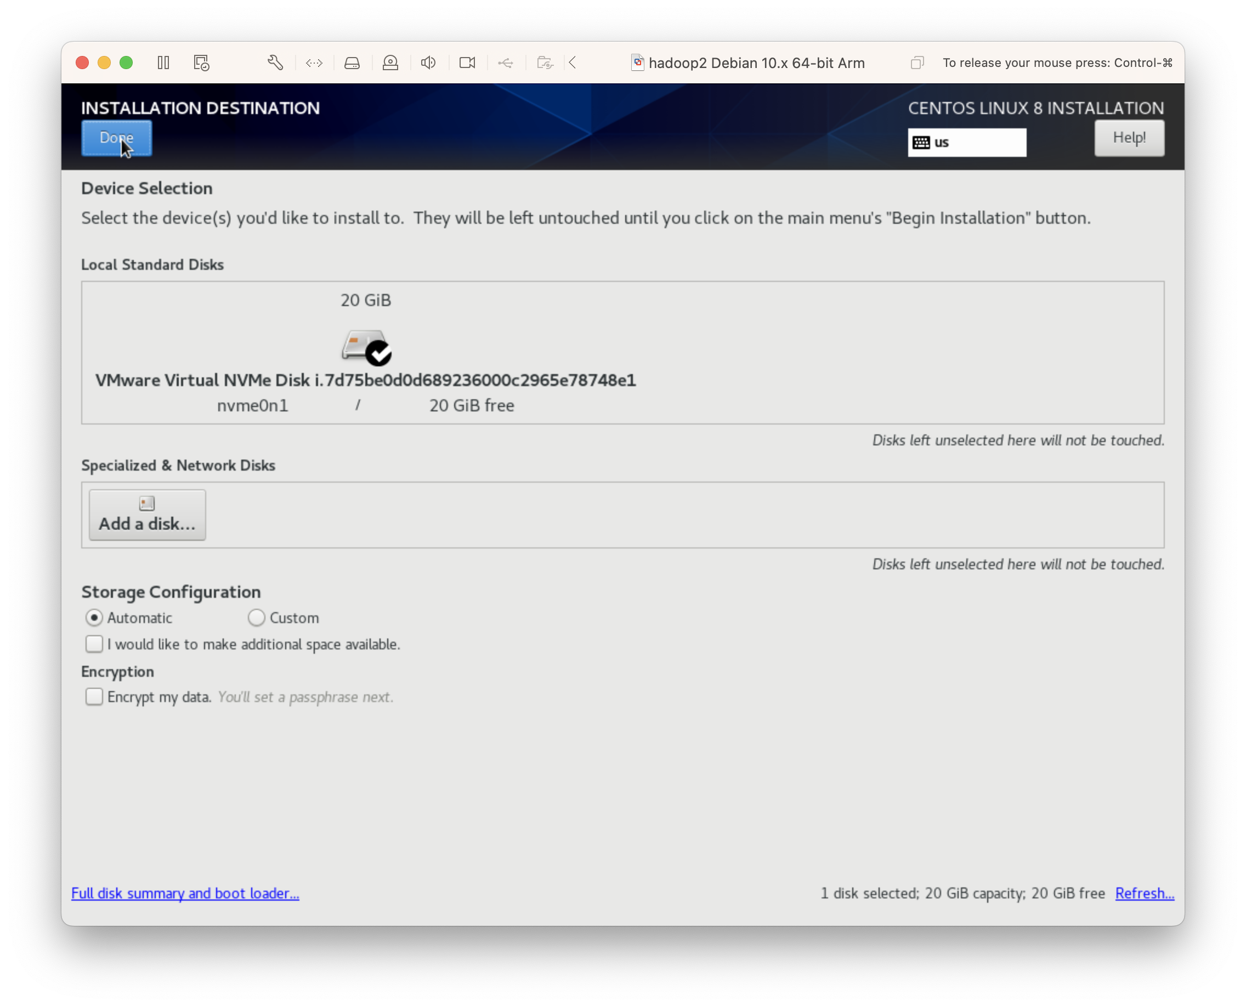Viewport: 1246px width, 1007px height.
Task: Click the window-stack icon beside release hint
Action: pos(917,63)
